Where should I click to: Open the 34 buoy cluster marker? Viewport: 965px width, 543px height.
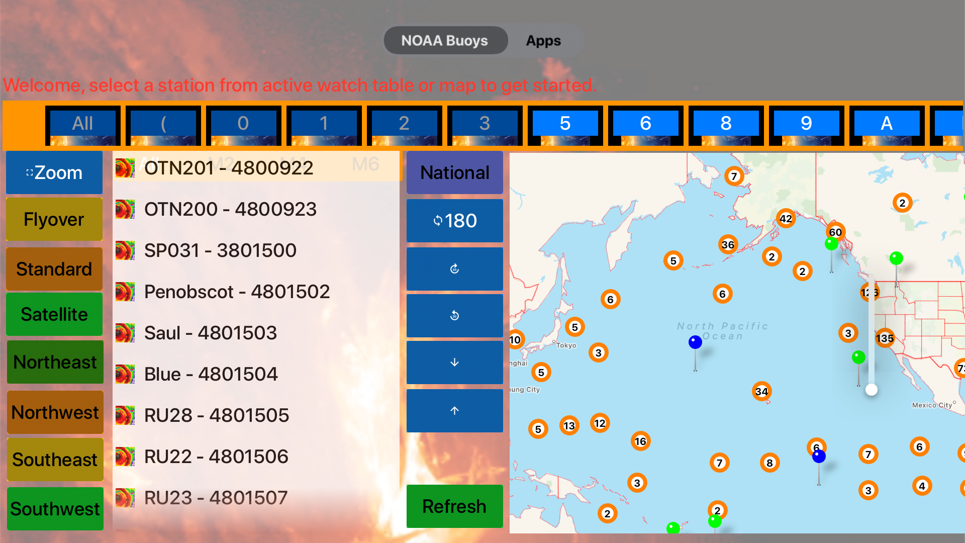coord(761,392)
